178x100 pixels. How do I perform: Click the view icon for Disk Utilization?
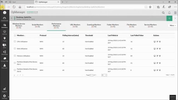tap(155, 49)
